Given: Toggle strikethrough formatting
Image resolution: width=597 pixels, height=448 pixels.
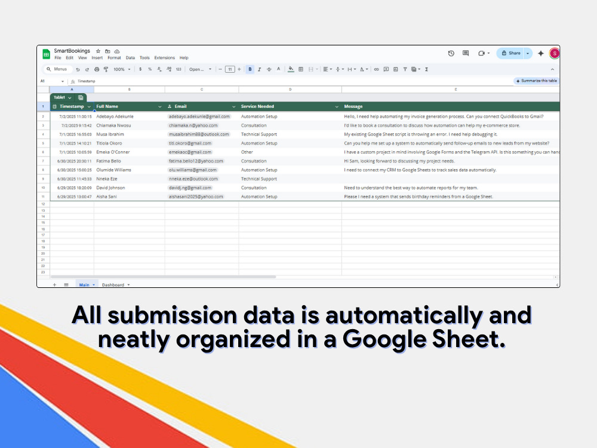Looking at the screenshot, I should (x=269, y=69).
